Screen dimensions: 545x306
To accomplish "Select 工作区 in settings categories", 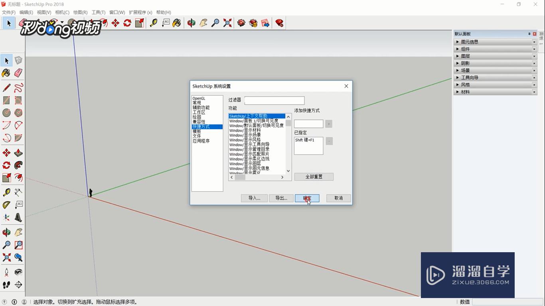I will click(x=199, y=112).
